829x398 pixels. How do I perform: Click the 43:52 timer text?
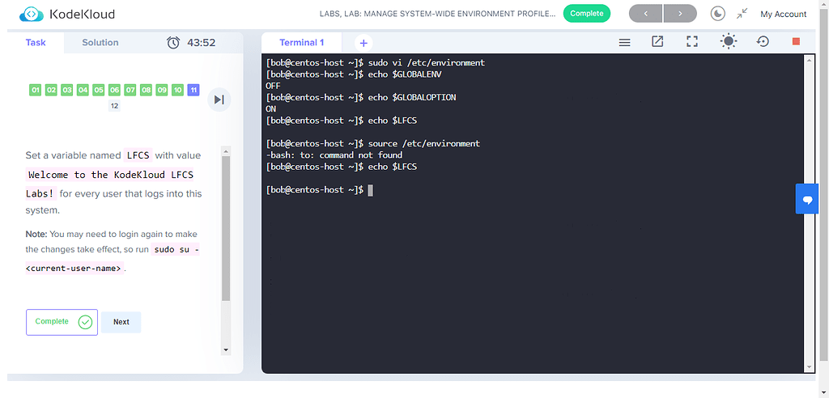(x=202, y=43)
